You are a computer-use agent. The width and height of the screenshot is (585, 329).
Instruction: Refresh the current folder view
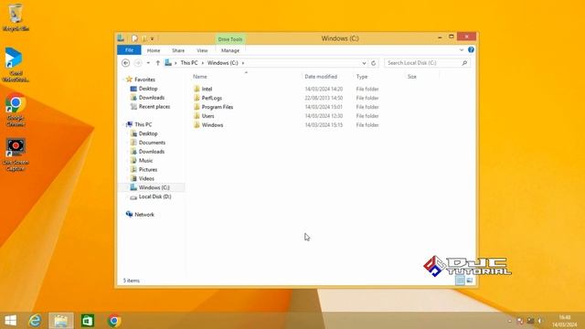(373, 63)
